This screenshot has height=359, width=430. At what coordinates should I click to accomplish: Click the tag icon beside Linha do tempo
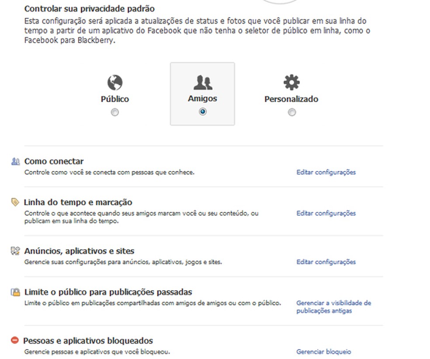tap(15, 201)
